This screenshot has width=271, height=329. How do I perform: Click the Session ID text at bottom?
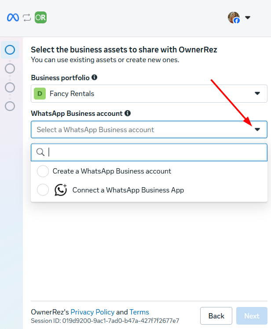[105, 321]
